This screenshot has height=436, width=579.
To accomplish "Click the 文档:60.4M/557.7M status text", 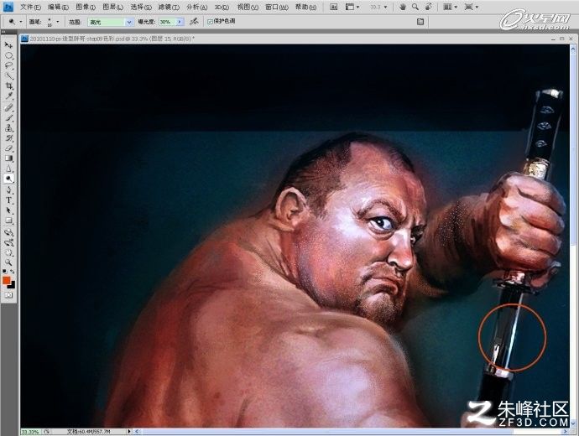I will pyautogui.click(x=89, y=431).
